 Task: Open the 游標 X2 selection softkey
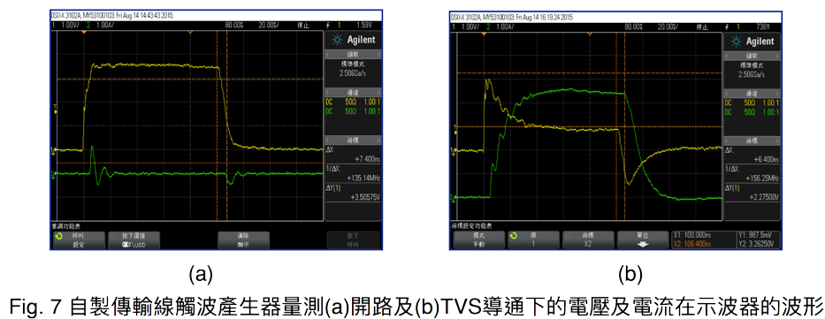(x=588, y=240)
